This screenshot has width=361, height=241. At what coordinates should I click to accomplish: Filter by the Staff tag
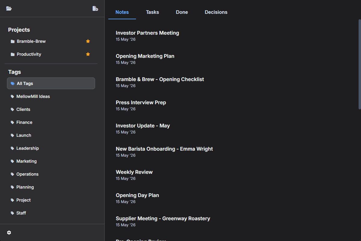click(x=51, y=213)
